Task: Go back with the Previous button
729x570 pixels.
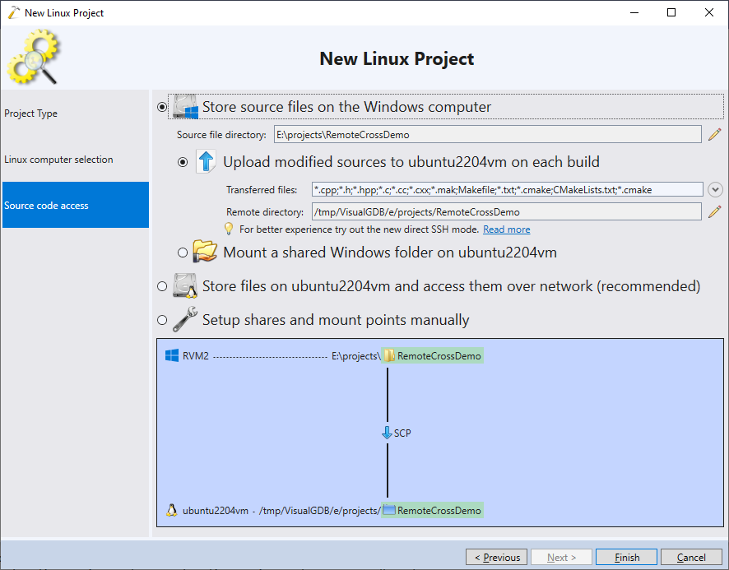Action: tap(496, 557)
